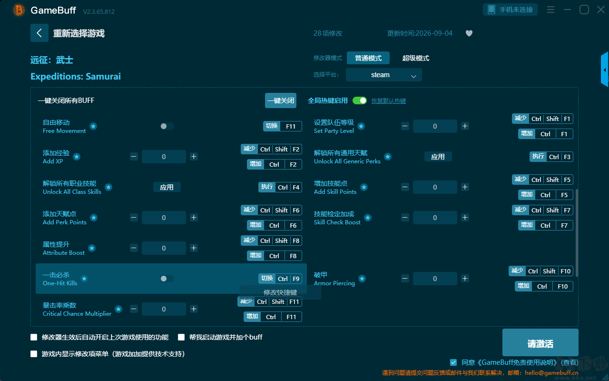Click the Add XP value field
Screen dimensions: 609x381
(x=164, y=157)
